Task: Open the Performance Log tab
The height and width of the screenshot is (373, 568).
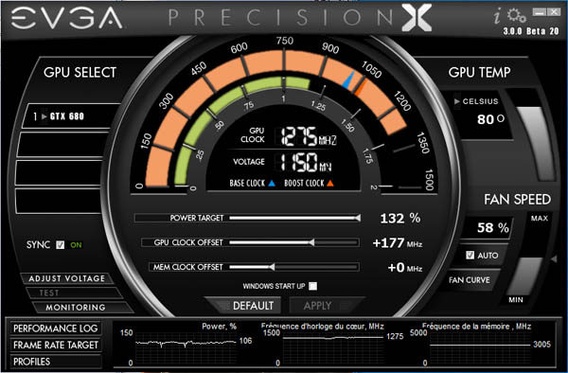Action: coord(56,329)
